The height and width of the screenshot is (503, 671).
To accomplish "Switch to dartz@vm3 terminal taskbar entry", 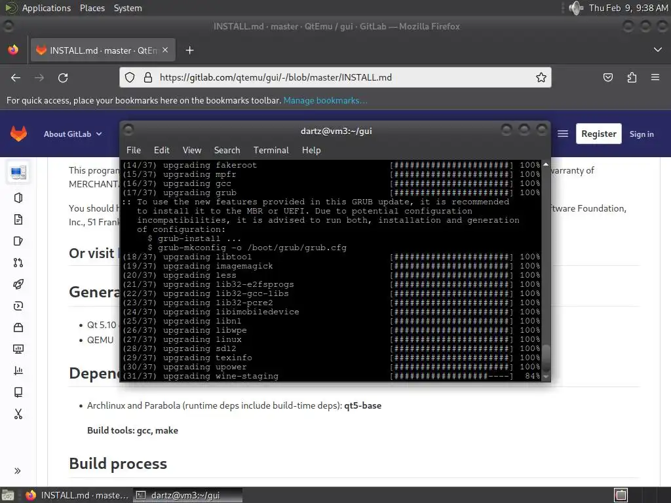I will [x=187, y=495].
